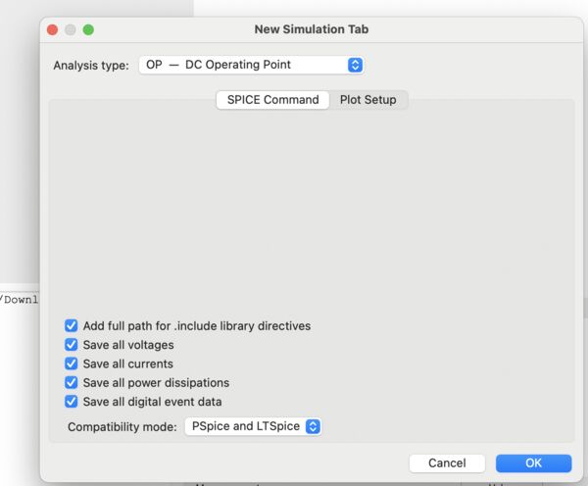Confirm the dialog with OK
This screenshot has width=588, height=486.
[x=533, y=462]
